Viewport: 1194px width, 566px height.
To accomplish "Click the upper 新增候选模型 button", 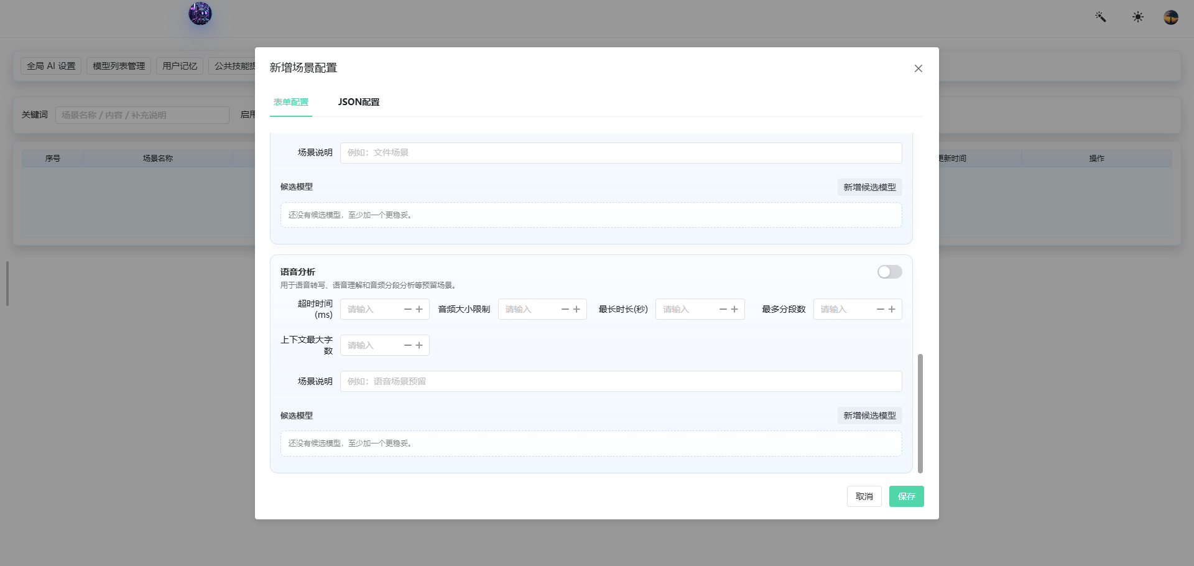I will pyautogui.click(x=869, y=187).
